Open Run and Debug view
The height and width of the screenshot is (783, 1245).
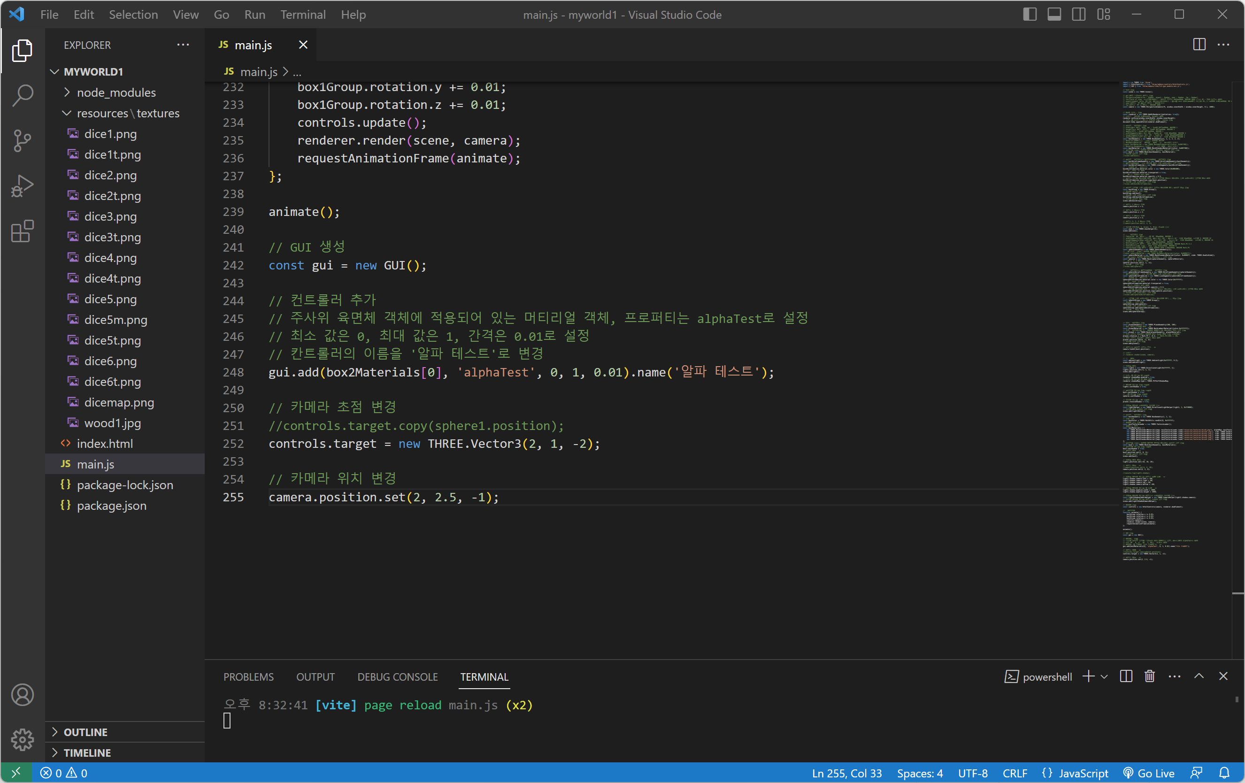(22, 185)
